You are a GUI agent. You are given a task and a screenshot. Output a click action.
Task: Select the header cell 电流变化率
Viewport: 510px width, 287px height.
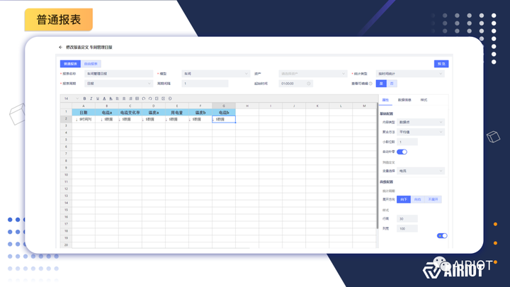(130, 113)
